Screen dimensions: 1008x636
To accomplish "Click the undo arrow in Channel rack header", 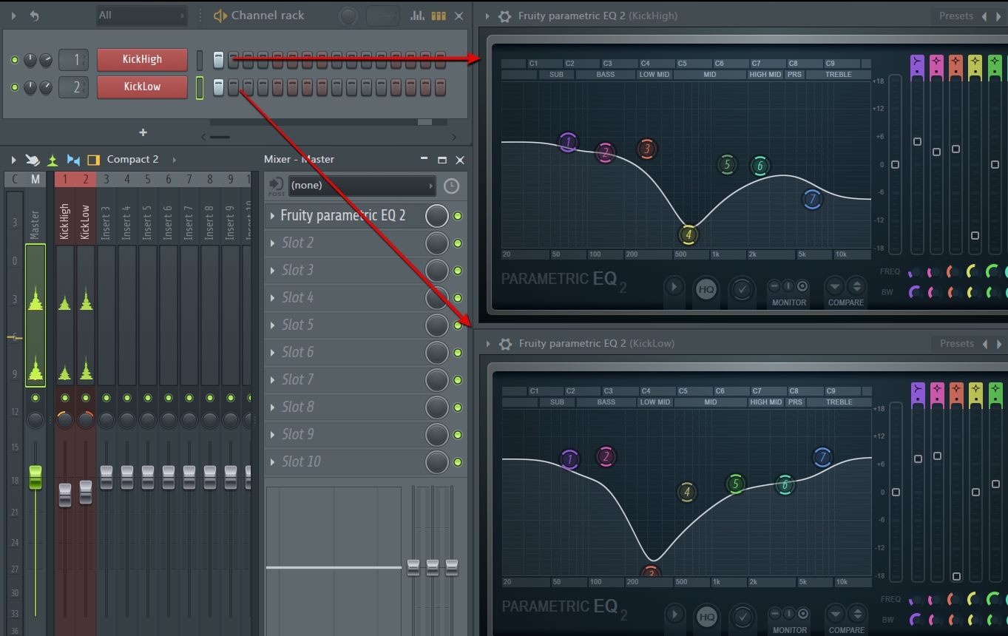I will [x=34, y=16].
